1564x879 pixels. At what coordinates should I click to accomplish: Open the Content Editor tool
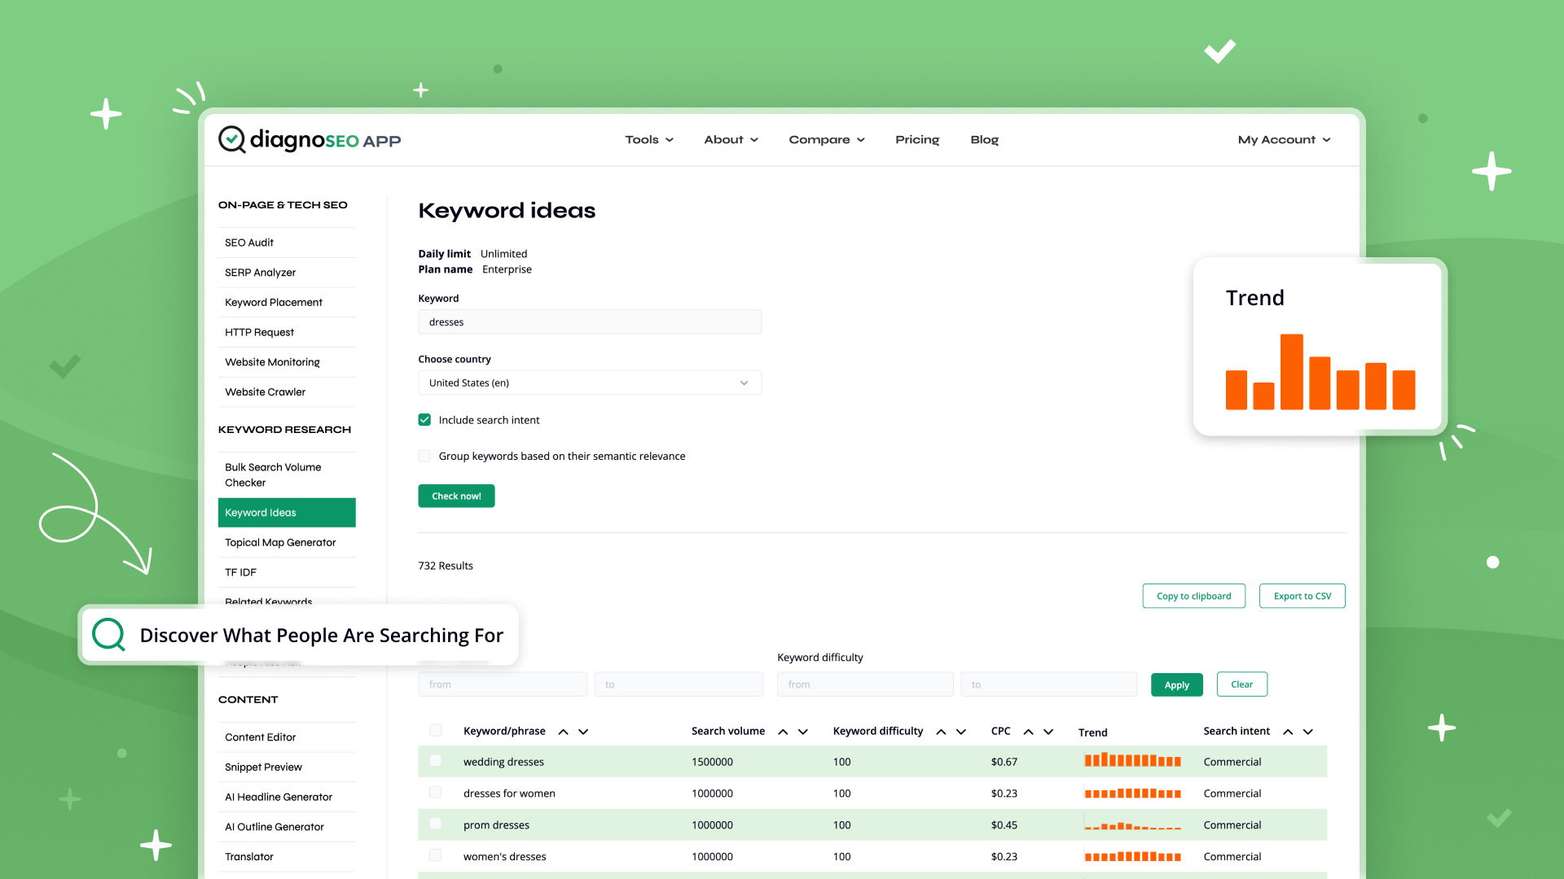point(259,737)
